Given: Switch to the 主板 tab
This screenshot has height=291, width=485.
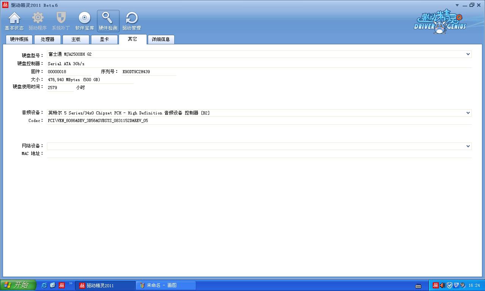Looking at the screenshot, I should coord(76,39).
